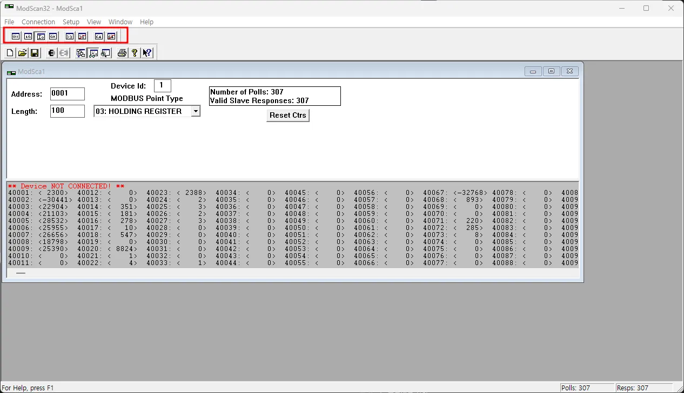Select the unsigned decimal display format icon
Screen dimensions: 684x393
pyautogui.click(x=28, y=36)
